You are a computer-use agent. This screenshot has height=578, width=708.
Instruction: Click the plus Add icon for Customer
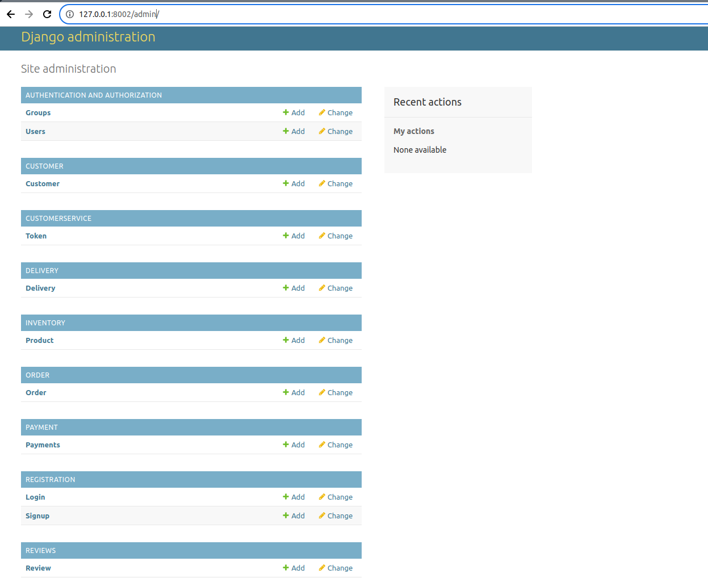[286, 183]
